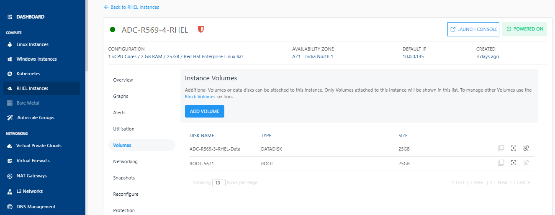Image resolution: width=555 pixels, height=215 pixels.
Task: Click the green instance status dot
Action: [x=113, y=30]
